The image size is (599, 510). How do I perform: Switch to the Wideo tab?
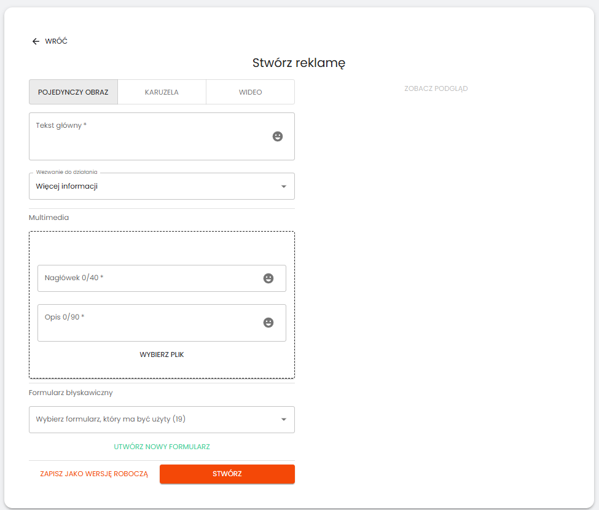250,92
